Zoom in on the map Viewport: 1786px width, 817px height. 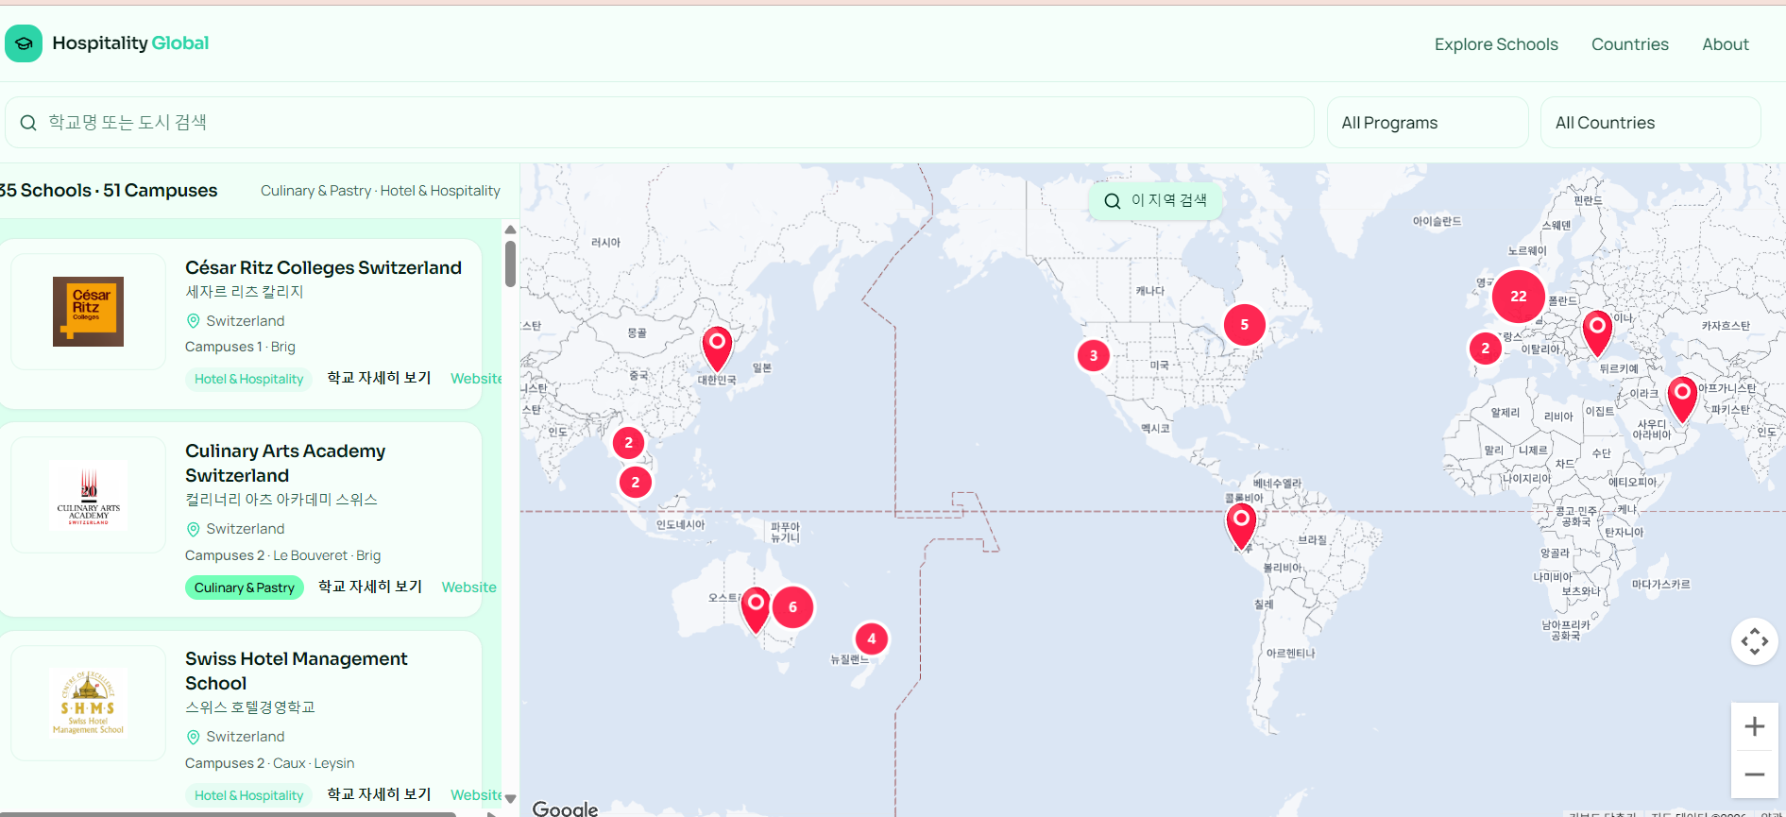[x=1754, y=726]
